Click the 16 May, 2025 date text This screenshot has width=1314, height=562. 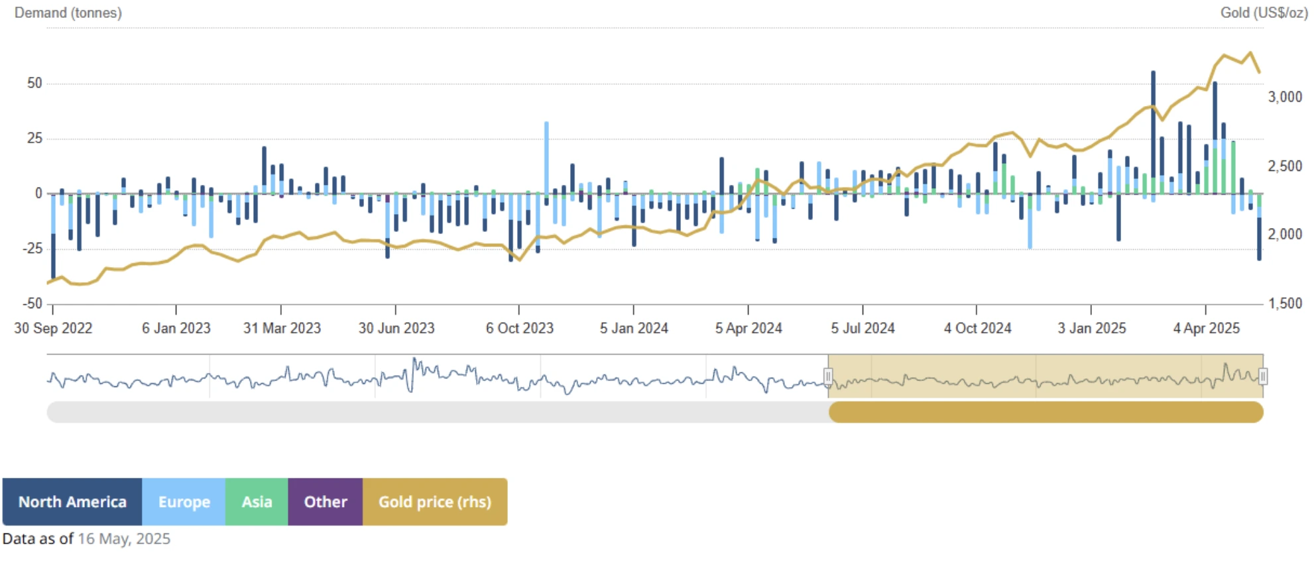[x=124, y=539]
